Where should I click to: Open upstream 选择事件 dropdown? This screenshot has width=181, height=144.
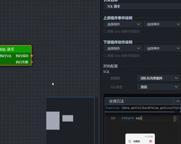pyautogui.click(x=162, y=24)
